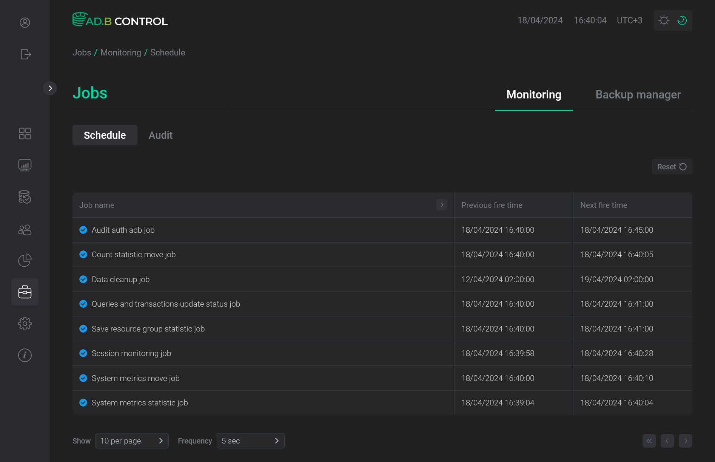Viewport: 715px width, 462px height.
Task: Open the Frequency 5 sec dropdown
Action: [x=250, y=441]
